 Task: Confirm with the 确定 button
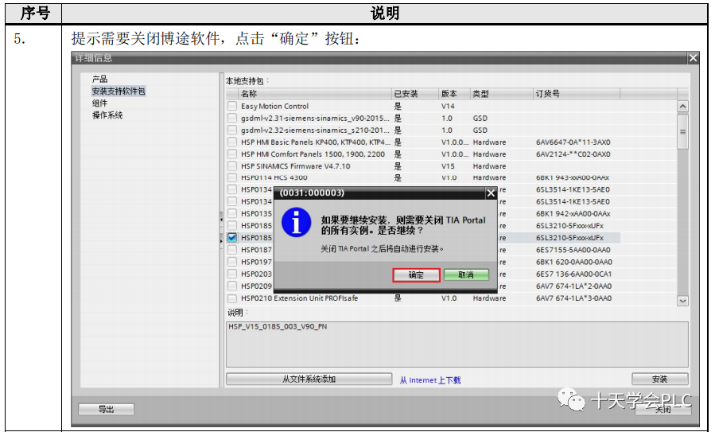pos(416,274)
